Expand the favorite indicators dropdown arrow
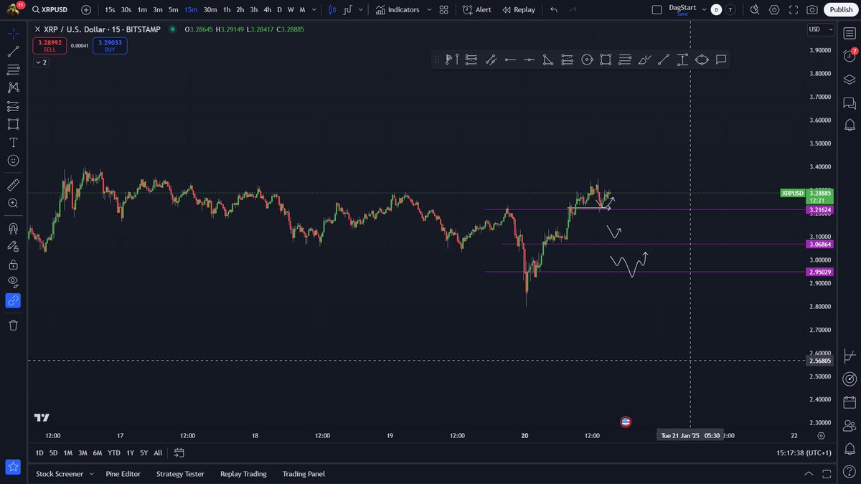 429,10
